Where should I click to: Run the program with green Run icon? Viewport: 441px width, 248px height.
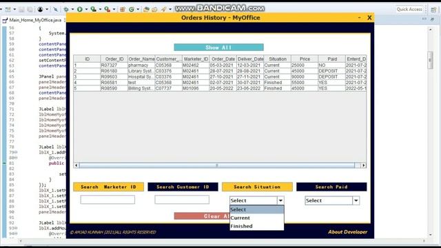pyautogui.click(x=80, y=9)
